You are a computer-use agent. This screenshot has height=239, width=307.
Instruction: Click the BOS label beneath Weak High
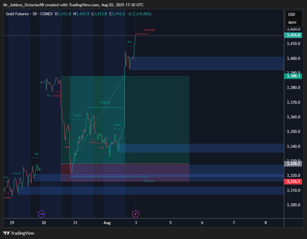(x=130, y=42)
